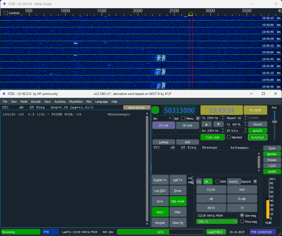Click the Pwr slider handle
The image size is (282, 236).
click(275, 122)
